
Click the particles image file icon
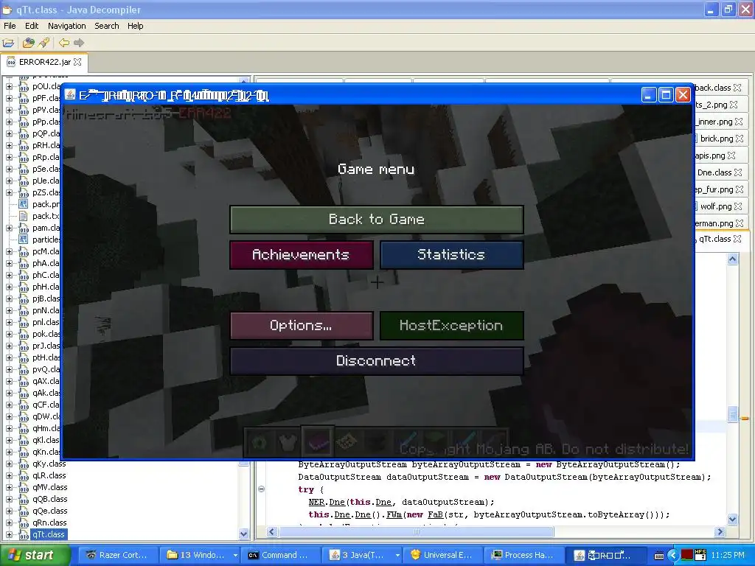tap(23, 240)
